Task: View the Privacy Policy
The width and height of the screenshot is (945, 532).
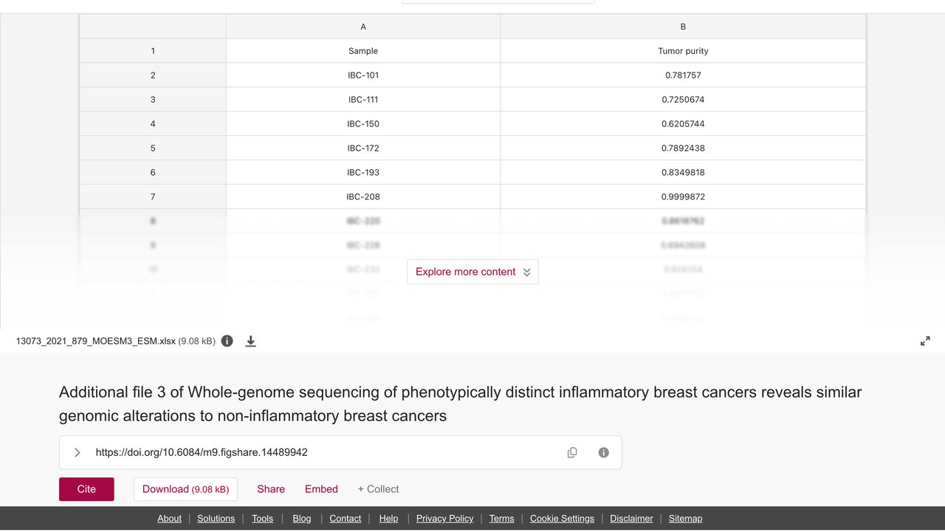Action: [x=444, y=519]
